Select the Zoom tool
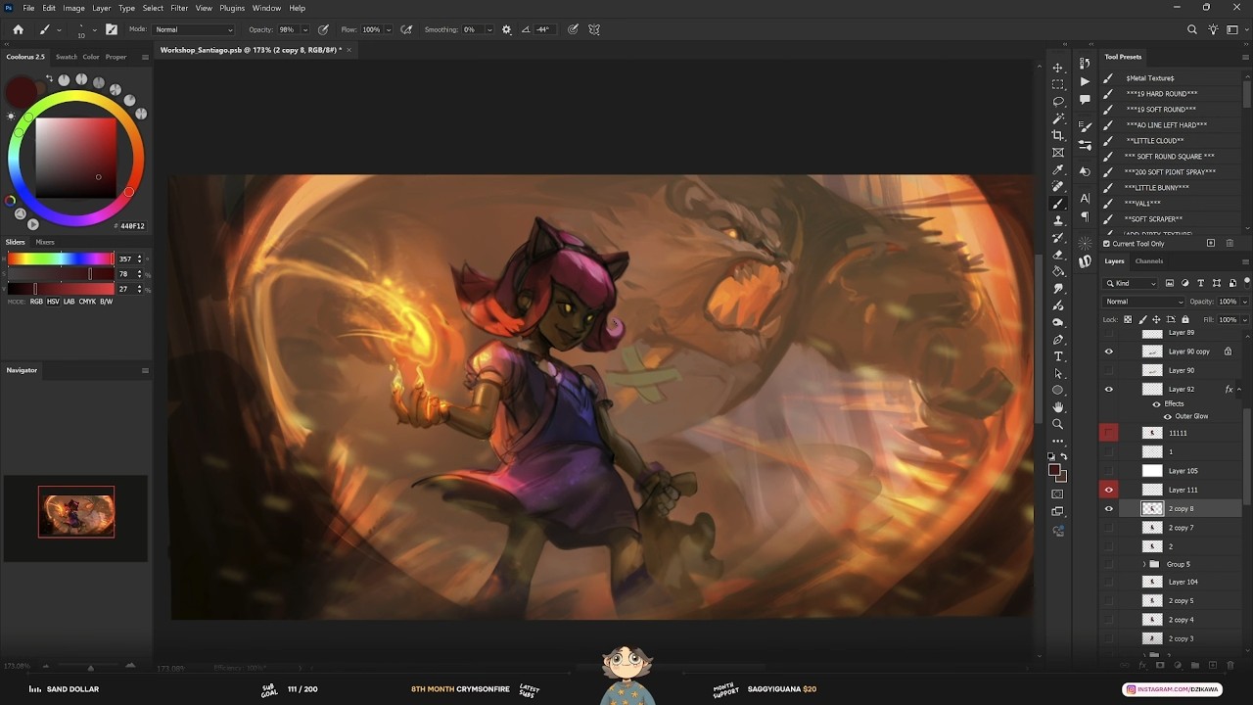The width and height of the screenshot is (1253, 705). coord(1057,424)
